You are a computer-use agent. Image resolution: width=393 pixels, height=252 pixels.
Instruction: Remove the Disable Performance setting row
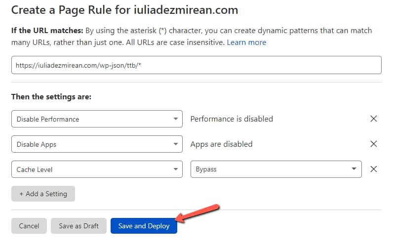(x=374, y=119)
